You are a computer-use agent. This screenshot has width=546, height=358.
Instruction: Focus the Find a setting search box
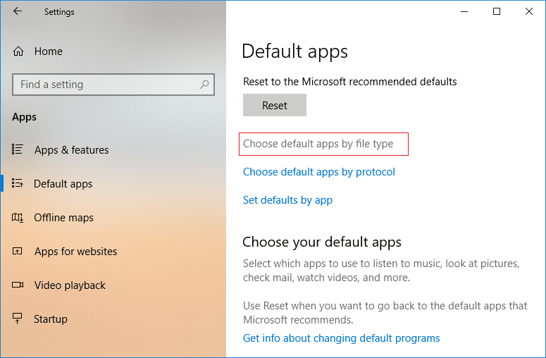point(106,85)
